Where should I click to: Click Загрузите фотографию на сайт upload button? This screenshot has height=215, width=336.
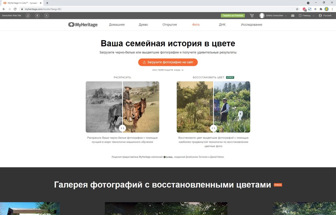click(168, 62)
